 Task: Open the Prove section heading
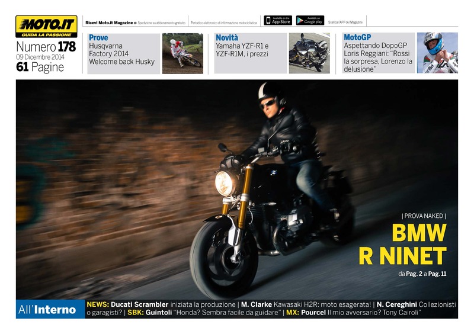pyautogui.click(x=98, y=38)
